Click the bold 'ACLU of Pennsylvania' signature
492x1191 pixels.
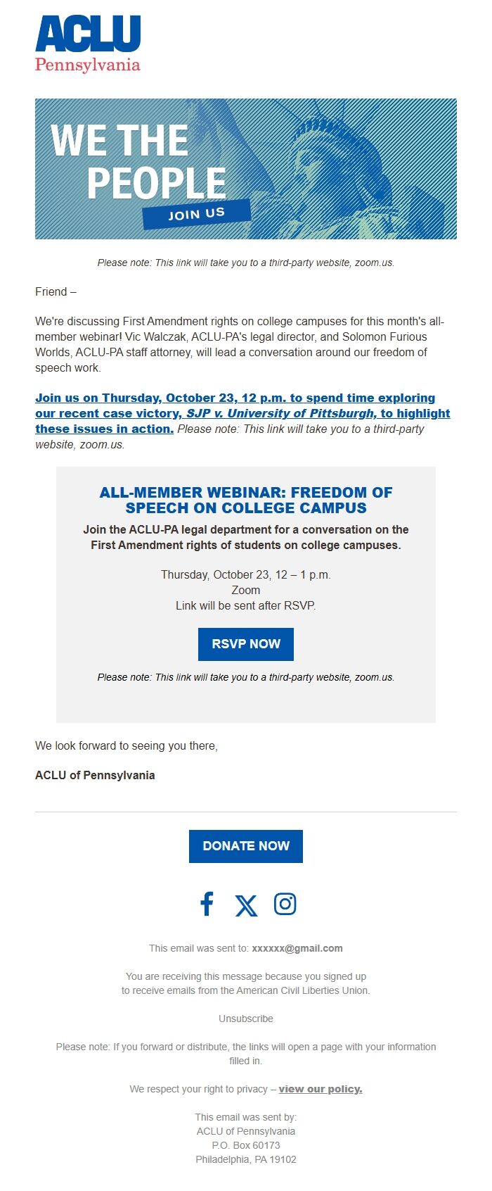pos(95,775)
